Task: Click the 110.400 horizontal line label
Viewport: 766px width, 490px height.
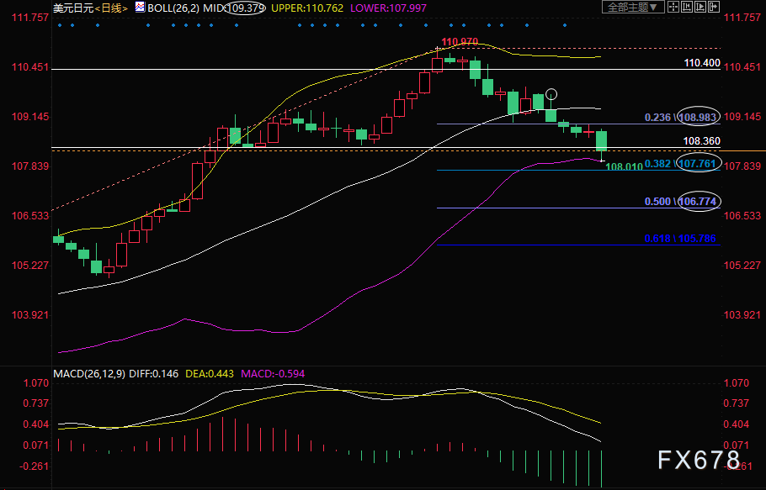Action: [701, 63]
